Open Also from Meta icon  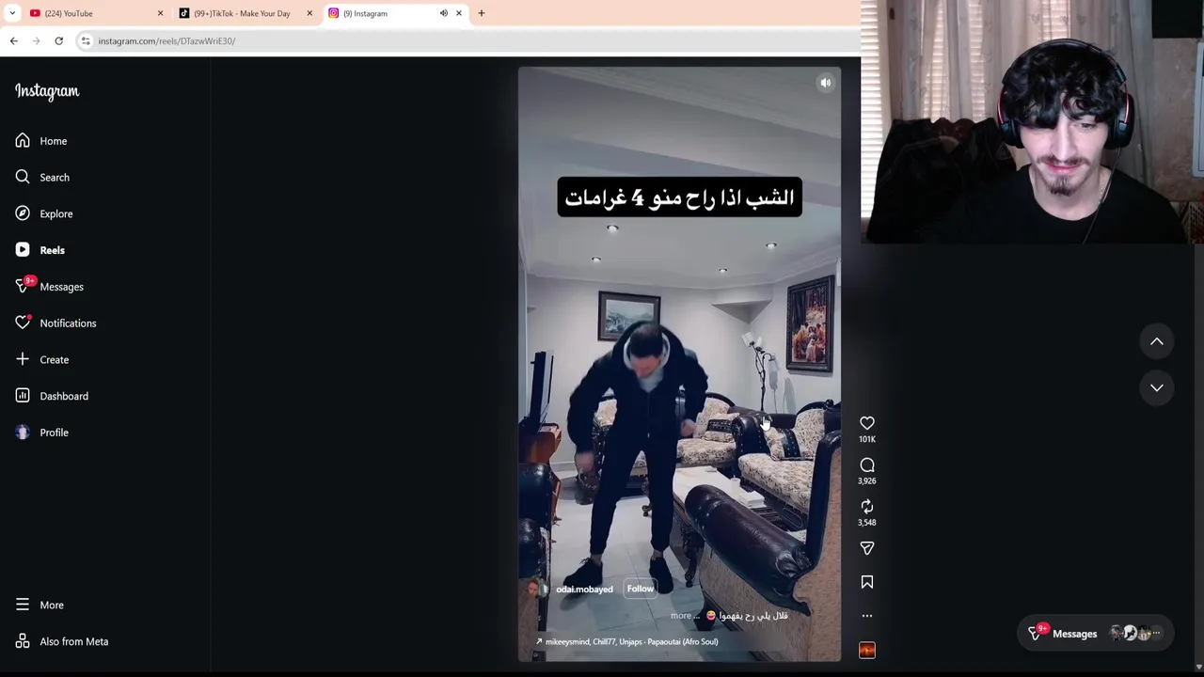coord(23,641)
